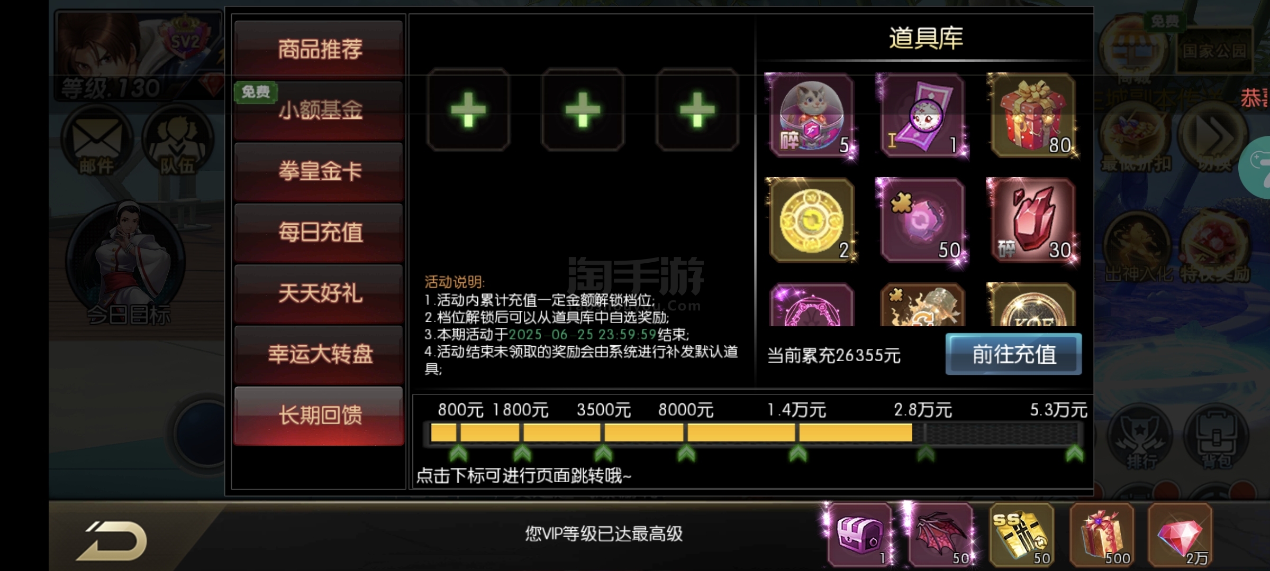Image resolution: width=1270 pixels, height=571 pixels.
Task: Pick the red gift box item
Action: click(1032, 116)
